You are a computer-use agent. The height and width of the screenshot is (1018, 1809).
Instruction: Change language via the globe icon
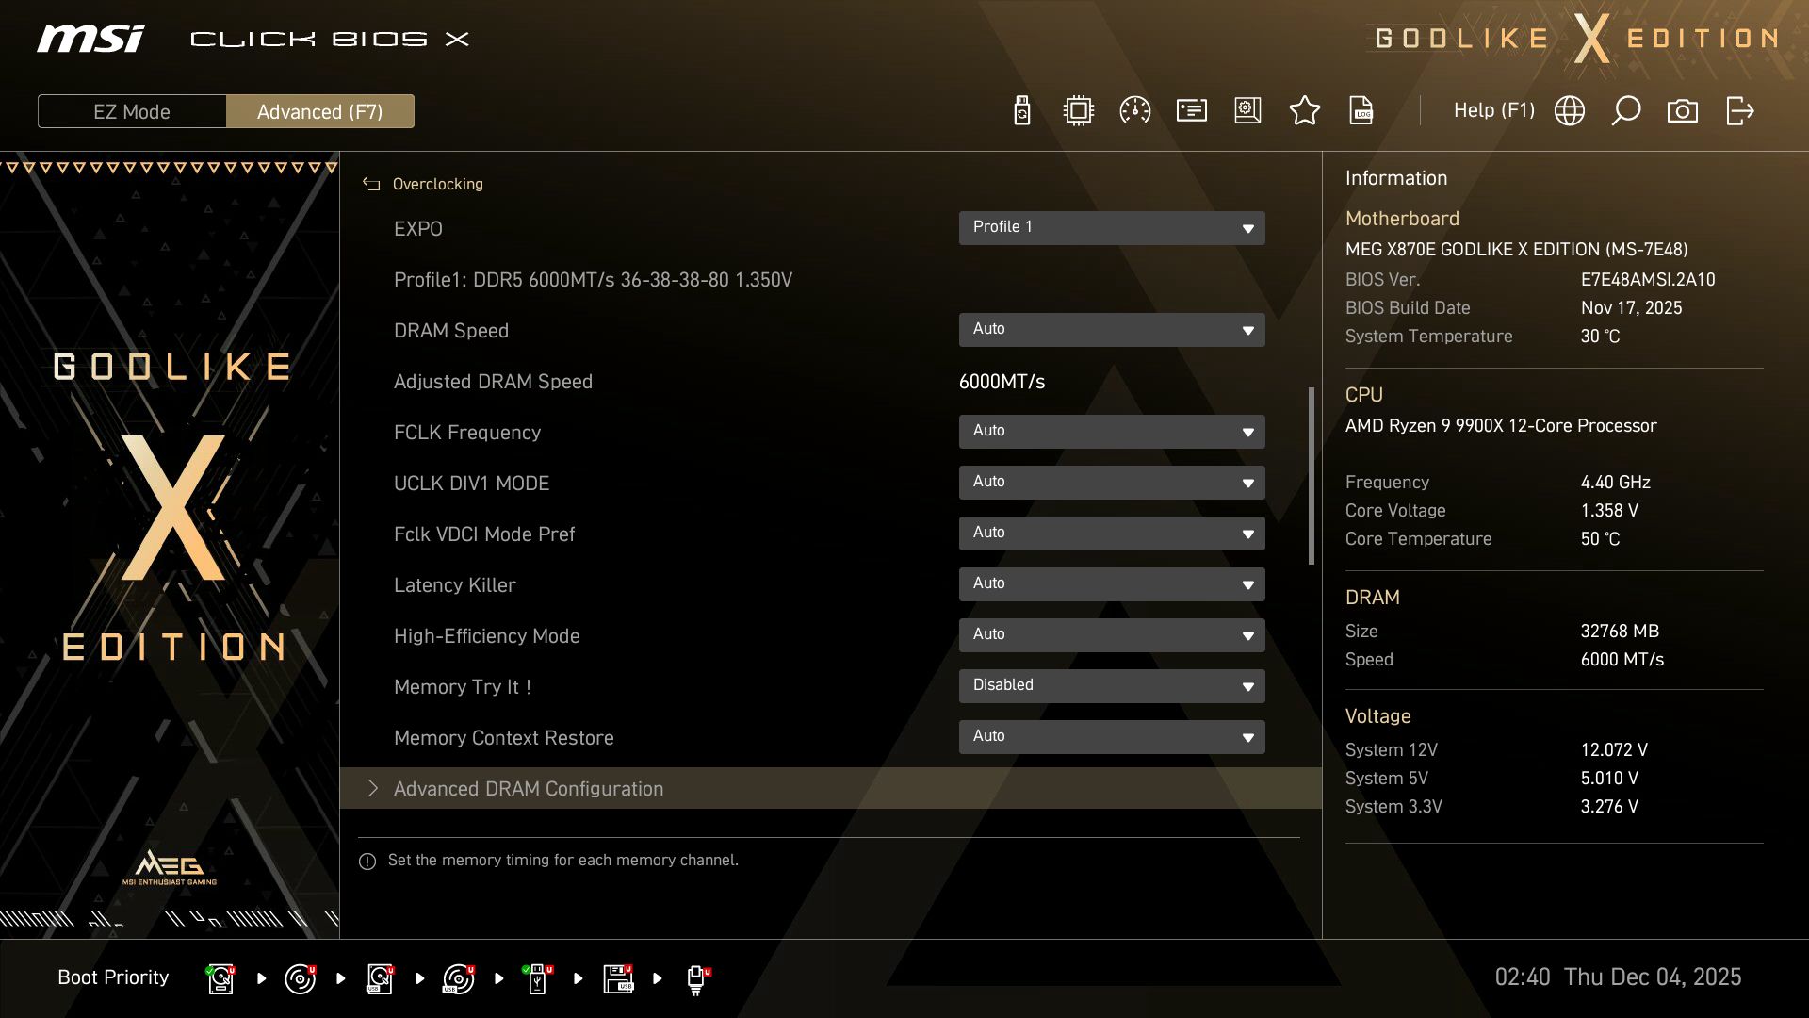point(1569,110)
